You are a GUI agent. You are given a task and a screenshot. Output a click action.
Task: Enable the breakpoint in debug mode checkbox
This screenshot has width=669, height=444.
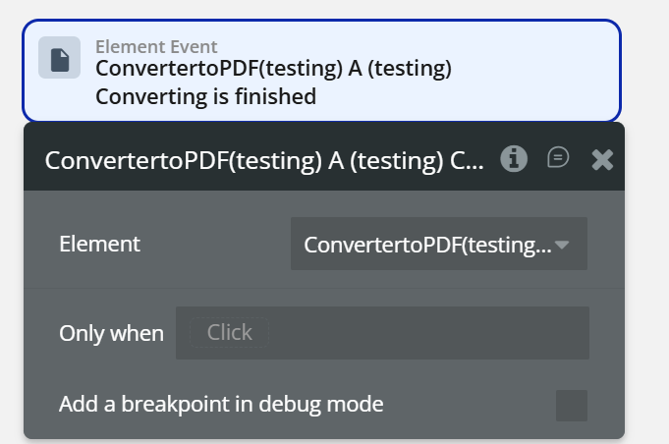pyautogui.click(x=572, y=405)
